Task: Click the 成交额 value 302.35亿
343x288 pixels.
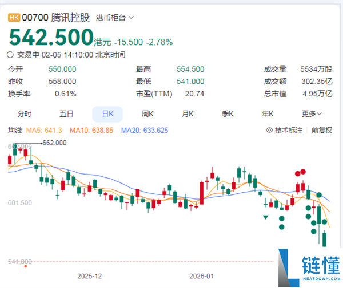Action: tap(317, 82)
